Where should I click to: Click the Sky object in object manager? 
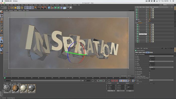139,19
